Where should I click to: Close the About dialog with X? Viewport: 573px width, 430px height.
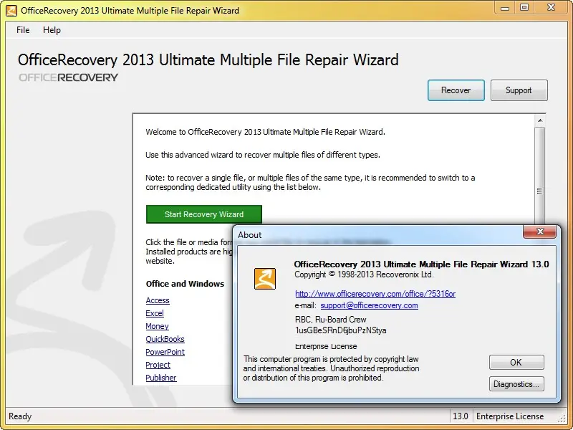click(540, 231)
